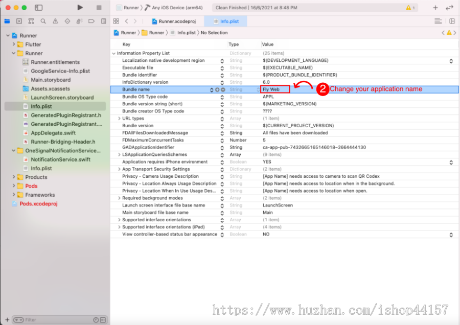Open the Library with plus button
The width and height of the screenshot is (460, 325).
click(x=435, y=8)
